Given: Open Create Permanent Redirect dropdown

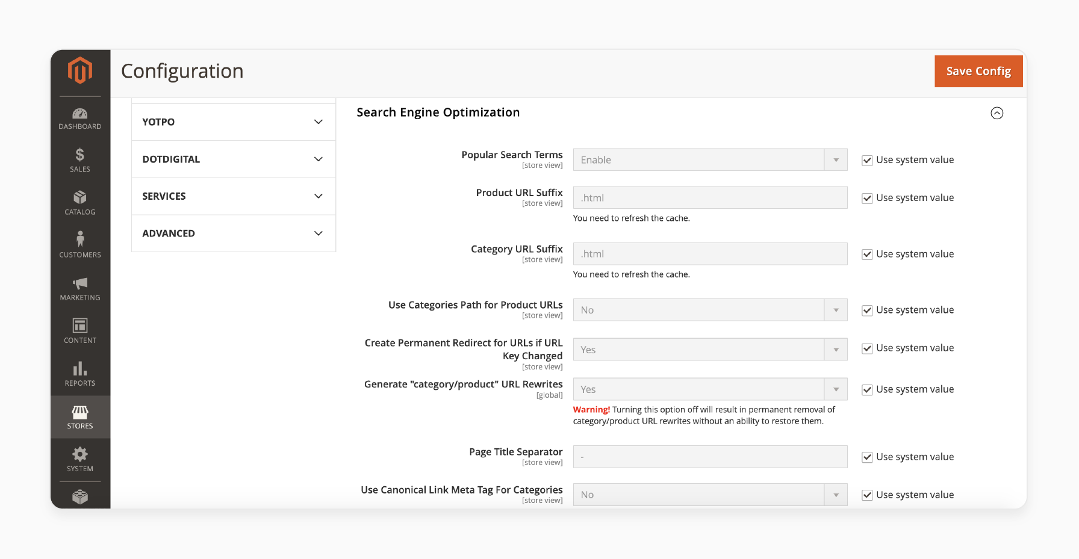Looking at the screenshot, I should pyautogui.click(x=710, y=350).
